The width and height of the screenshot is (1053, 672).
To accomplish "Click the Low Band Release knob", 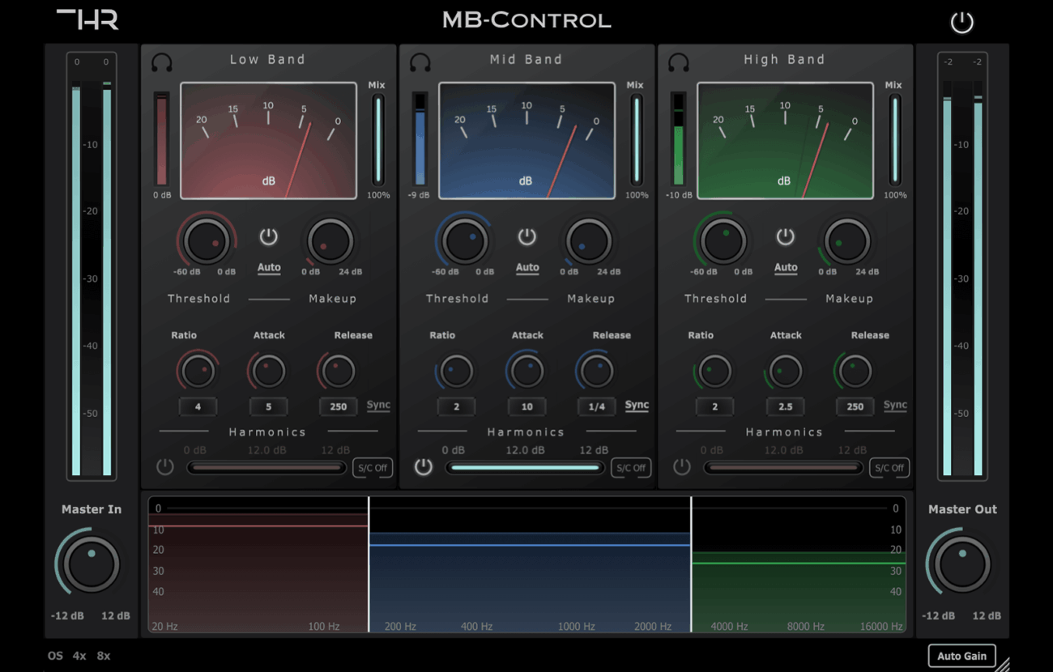I will [x=338, y=371].
